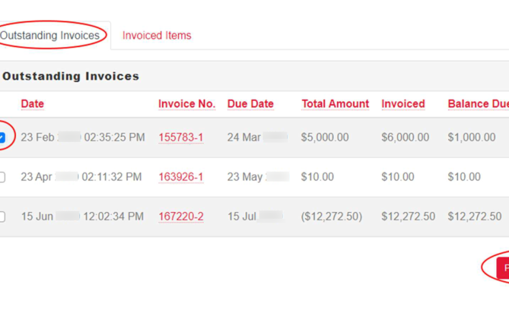Sort by Balance Due column header
Viewport: 509px width, 310px height.
click(x=479, y=104)
